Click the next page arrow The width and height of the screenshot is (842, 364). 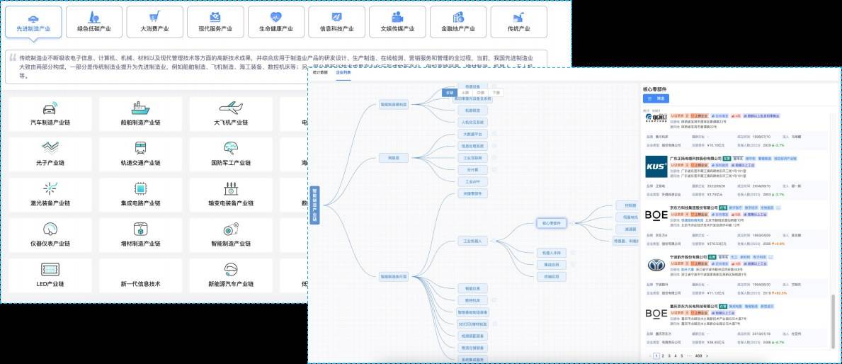coord(707,356)
